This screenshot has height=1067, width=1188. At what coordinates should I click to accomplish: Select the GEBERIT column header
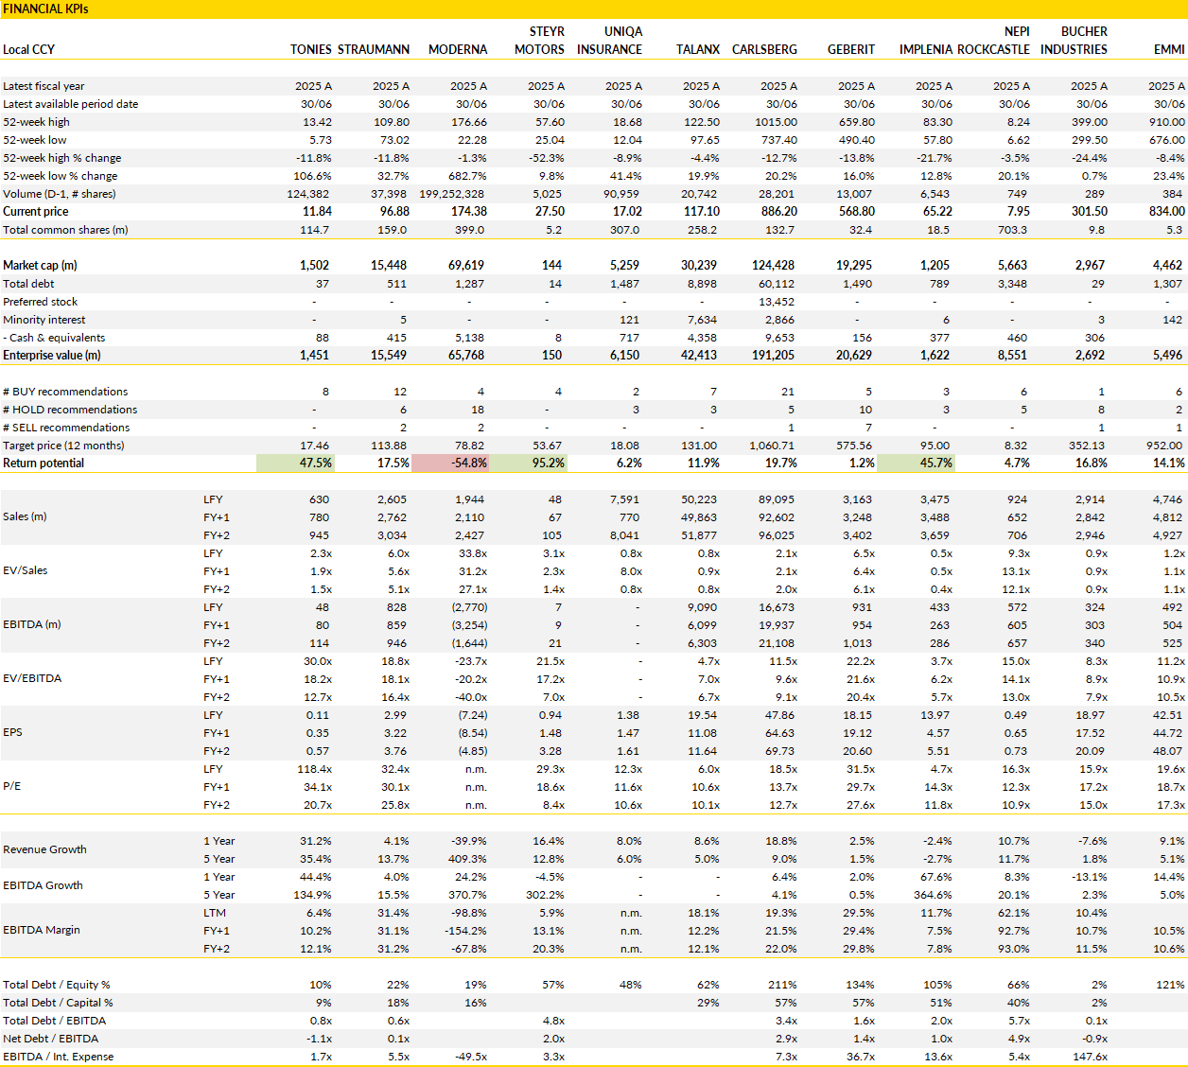click(x=851, y=49)
